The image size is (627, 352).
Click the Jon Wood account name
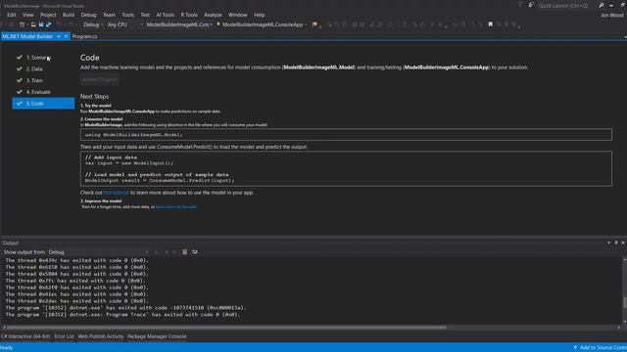(612, 16)
